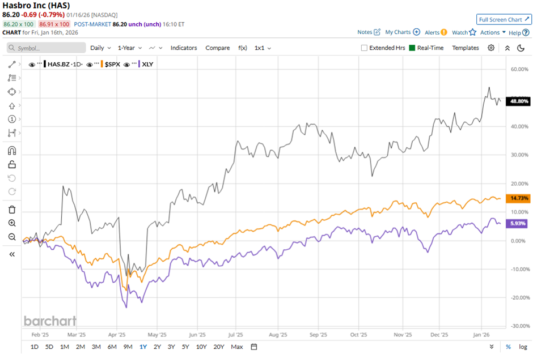Toggle the magnet snap tool
This screenshot has height=354, width=533.
click(x=12, y=150)
